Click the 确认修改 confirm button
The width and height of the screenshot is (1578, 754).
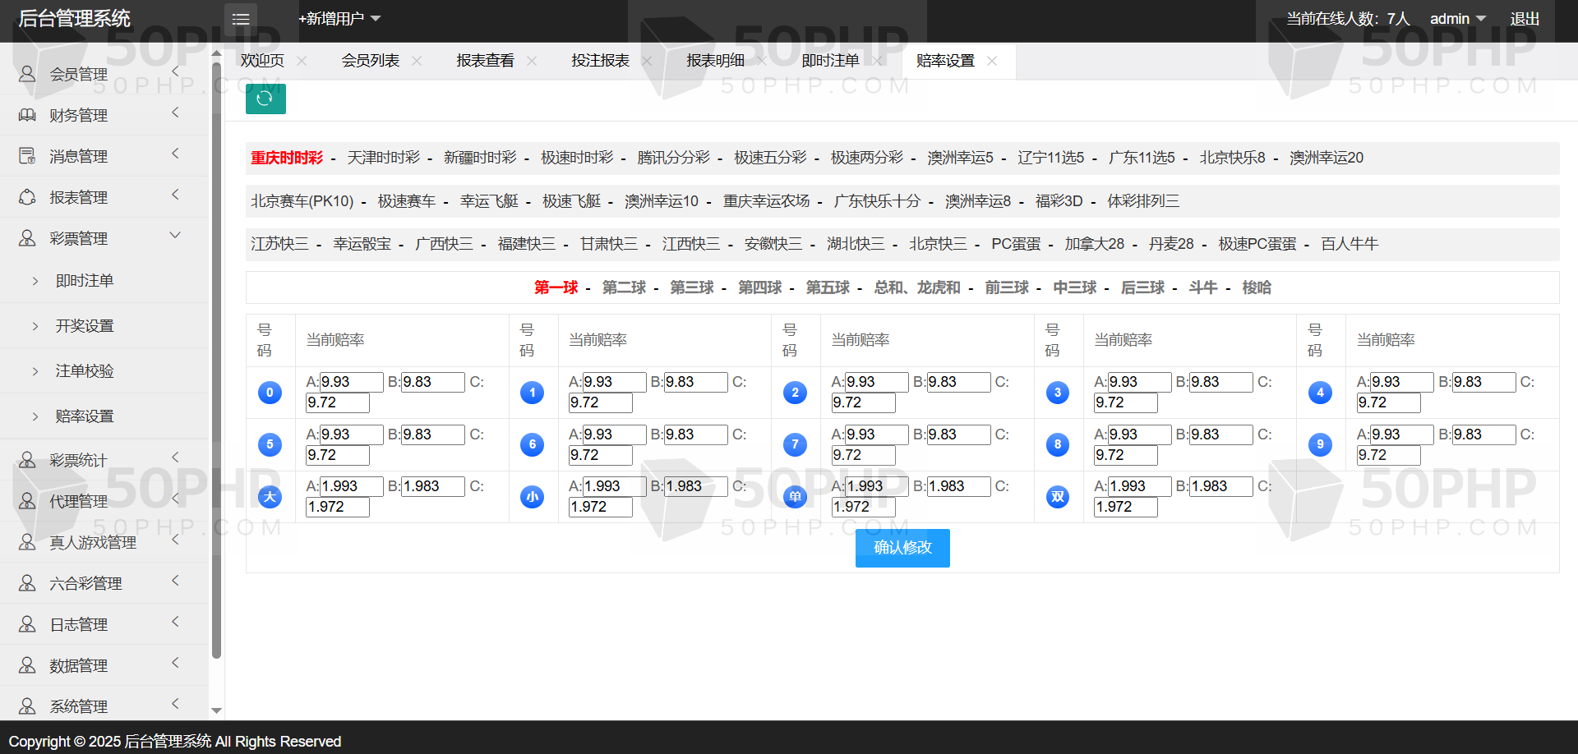point(902,548)
